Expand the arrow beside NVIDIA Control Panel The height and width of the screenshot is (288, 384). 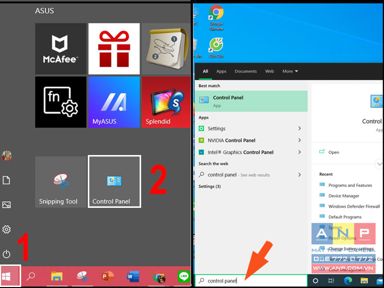pos(300,140)
